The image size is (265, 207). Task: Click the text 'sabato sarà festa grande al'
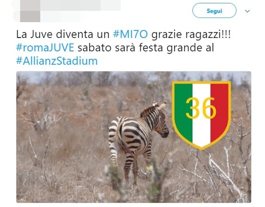tap(146, 47)
